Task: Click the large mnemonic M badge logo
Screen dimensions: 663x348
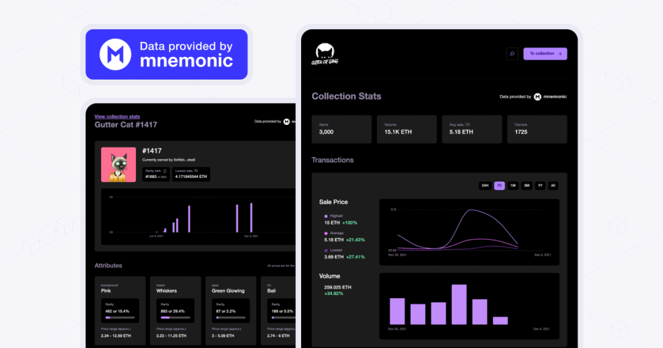Action: point(115,54)
